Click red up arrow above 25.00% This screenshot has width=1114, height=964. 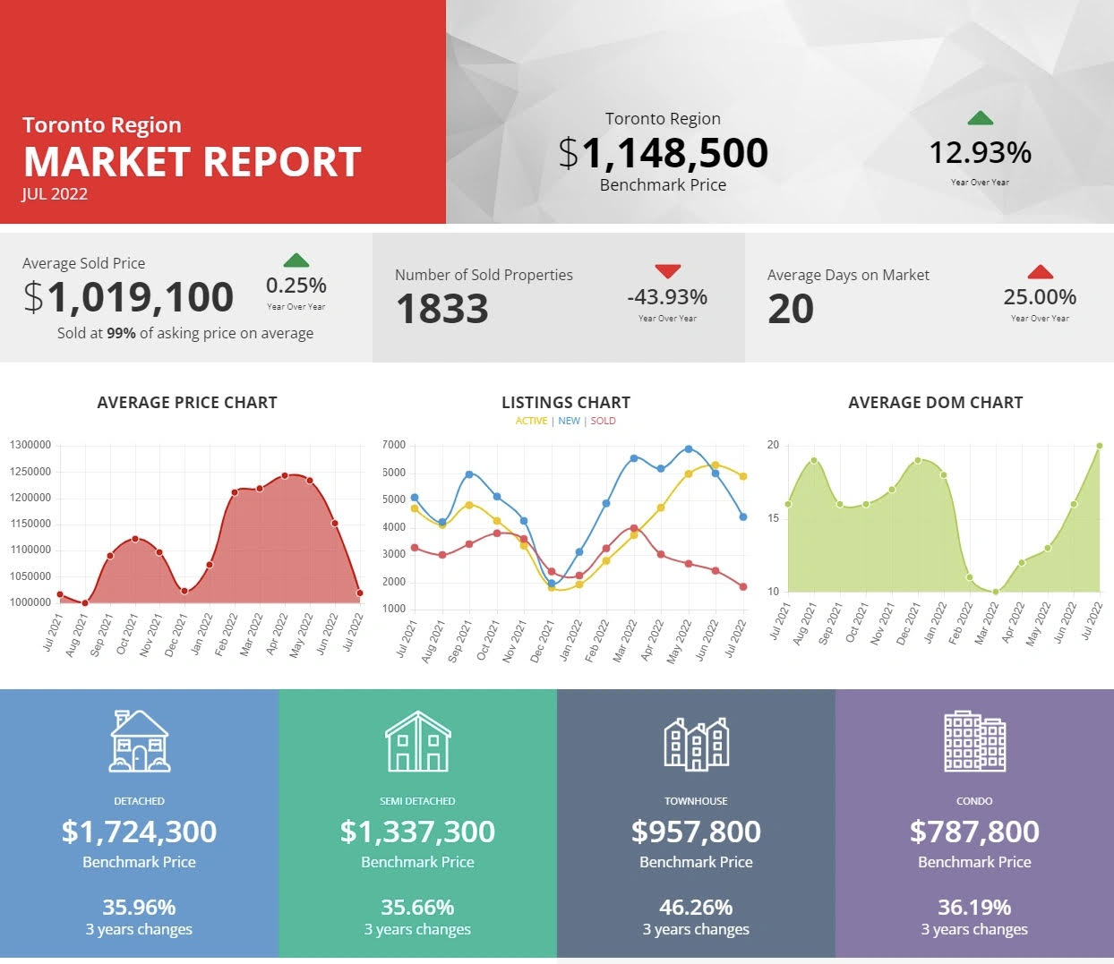click(1040, 272)
